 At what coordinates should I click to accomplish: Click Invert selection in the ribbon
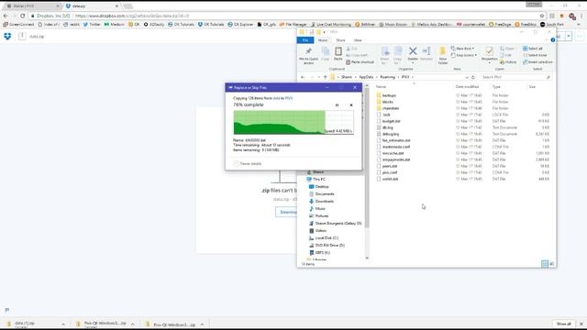pos(537,62)
